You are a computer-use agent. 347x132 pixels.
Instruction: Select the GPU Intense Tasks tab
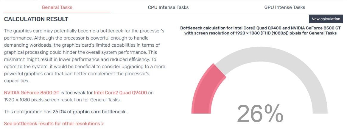[x=284, y=7]
